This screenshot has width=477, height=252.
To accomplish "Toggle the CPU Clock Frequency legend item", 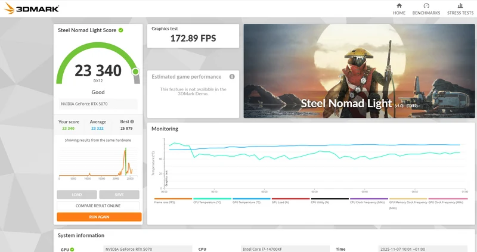I will click(369, 201).
